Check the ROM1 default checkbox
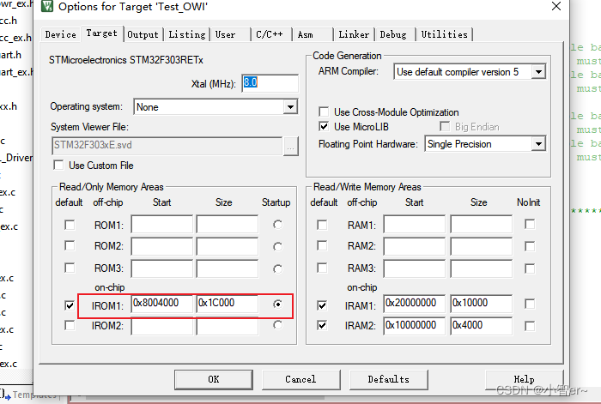The height and width of the screenshot is (404, 601). pyautogui.click(x=70, y=225)
